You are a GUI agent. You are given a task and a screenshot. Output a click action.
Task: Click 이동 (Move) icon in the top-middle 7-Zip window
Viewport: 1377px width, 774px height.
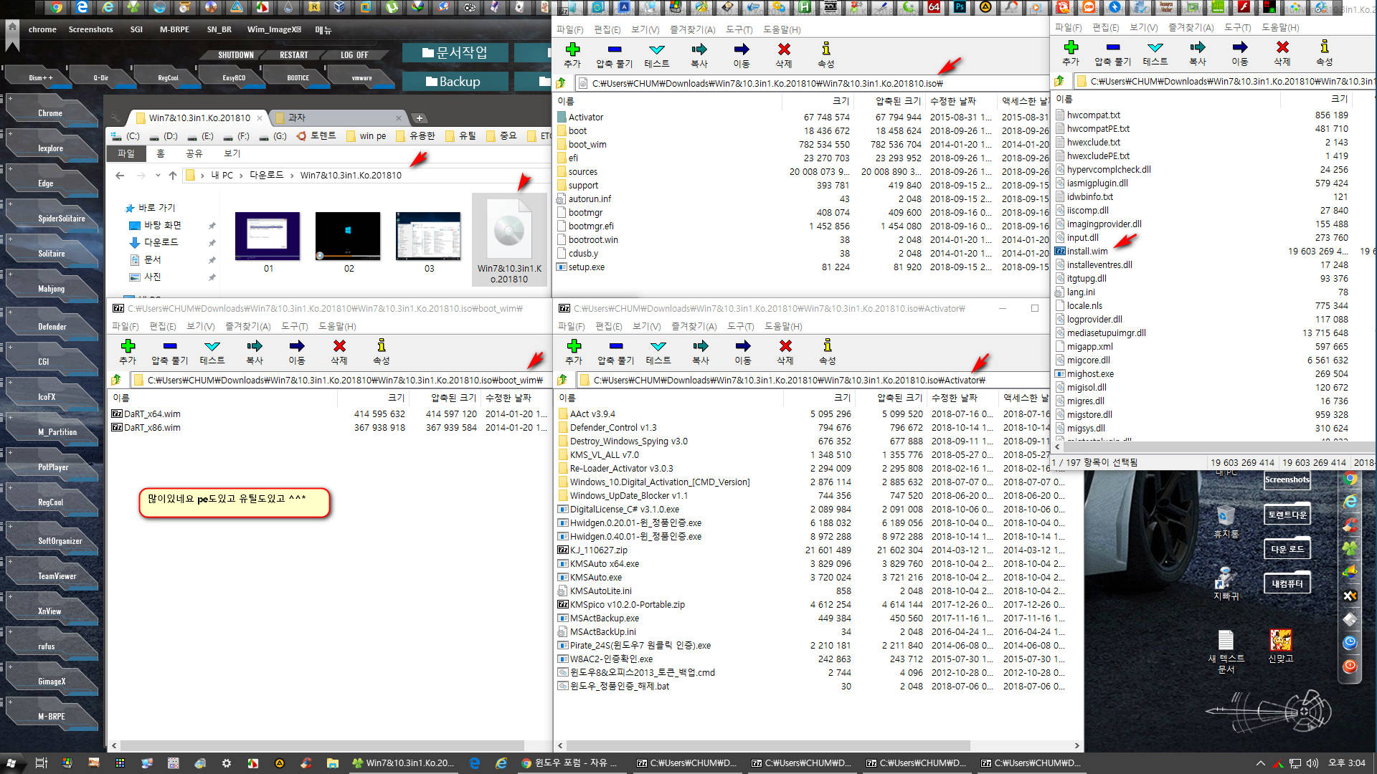(742, 49)
